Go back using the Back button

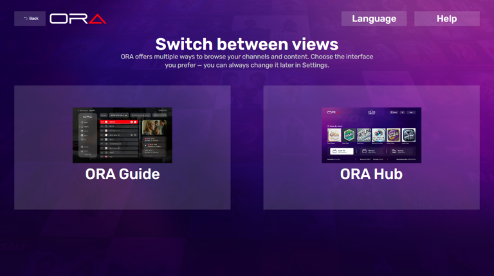(x=30, y=19)
